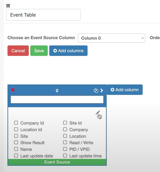Open the hamburger menu icon

pos(8,6)
